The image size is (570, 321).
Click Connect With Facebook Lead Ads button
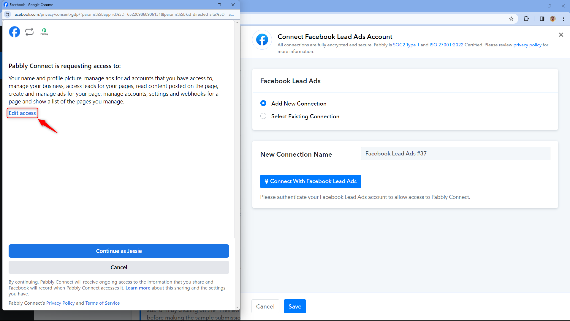[311, 181]
